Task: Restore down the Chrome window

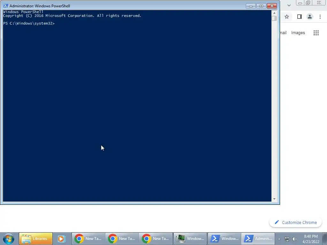Action: point(308,3)
